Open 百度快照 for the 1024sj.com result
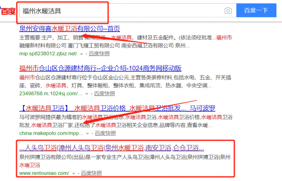The image size is (282, 181). point(104,94)
